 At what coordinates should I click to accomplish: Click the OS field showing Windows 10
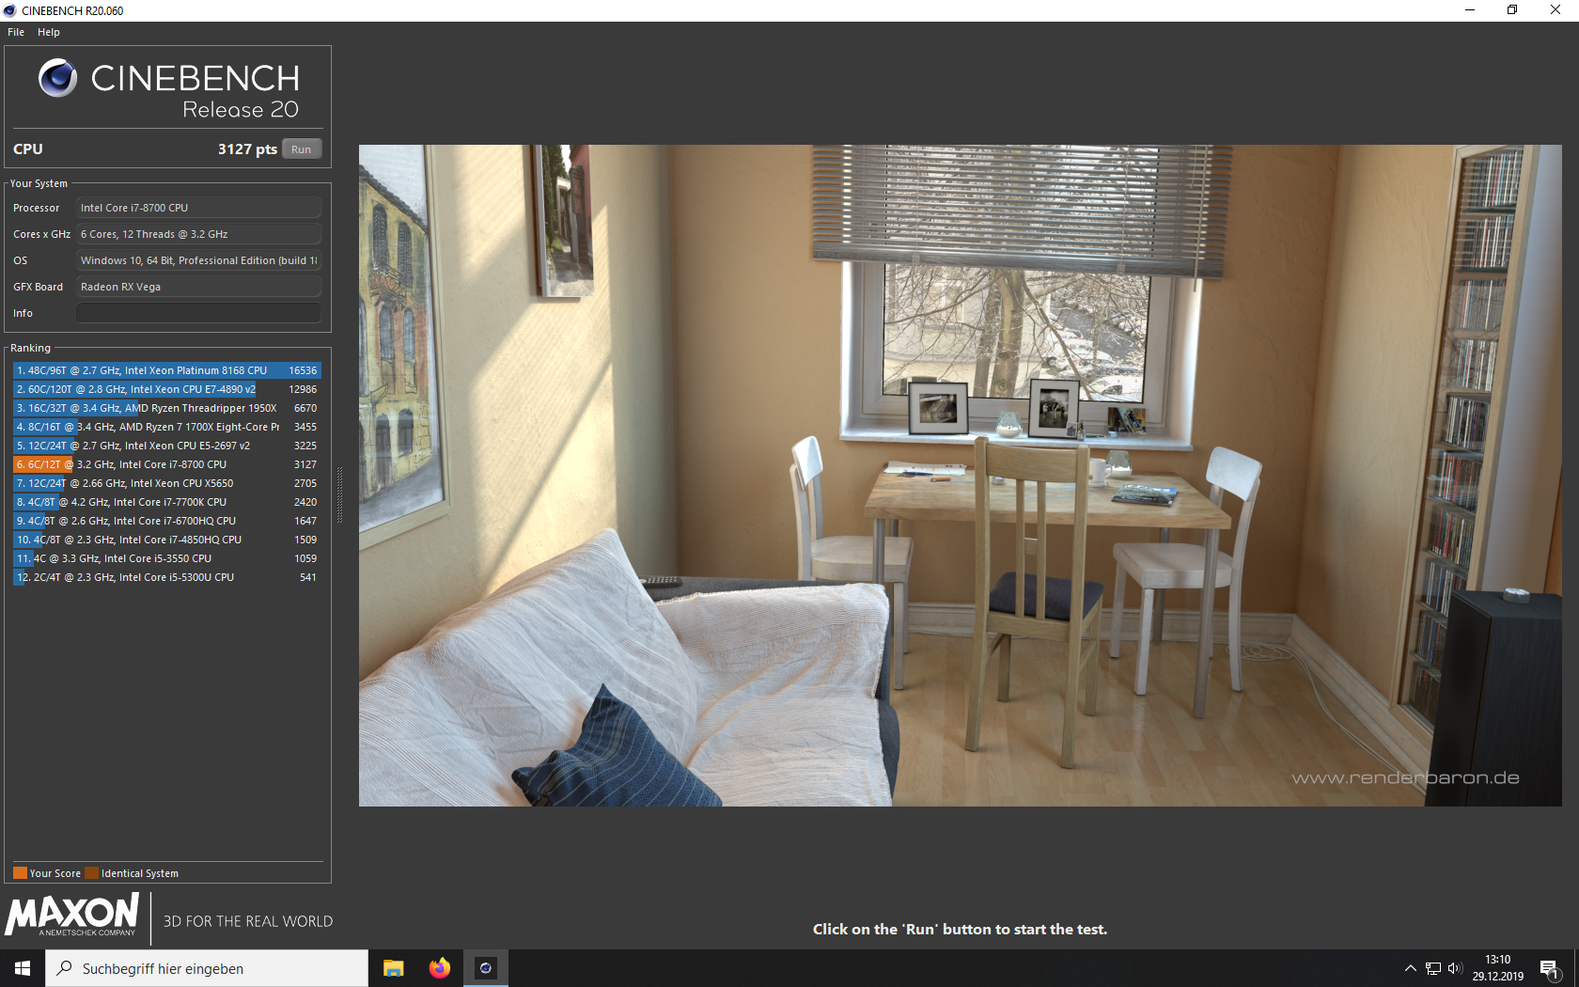(198, 260)
